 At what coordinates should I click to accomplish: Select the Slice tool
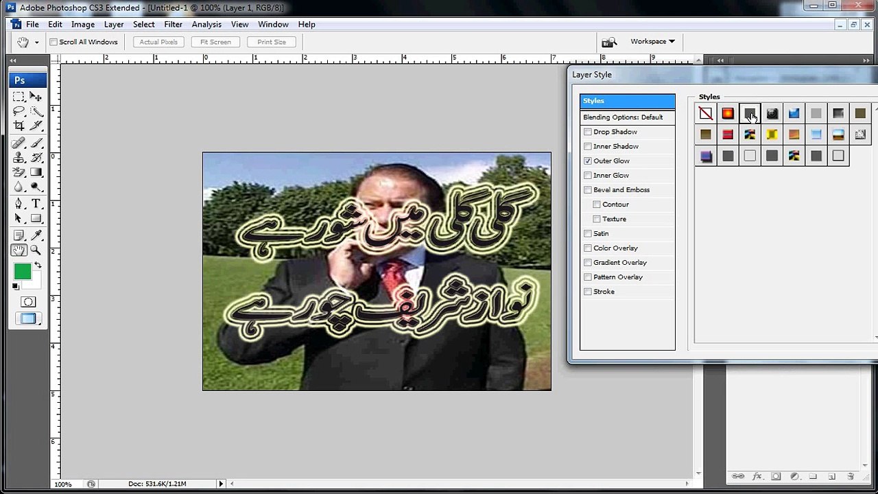(36, 126)
